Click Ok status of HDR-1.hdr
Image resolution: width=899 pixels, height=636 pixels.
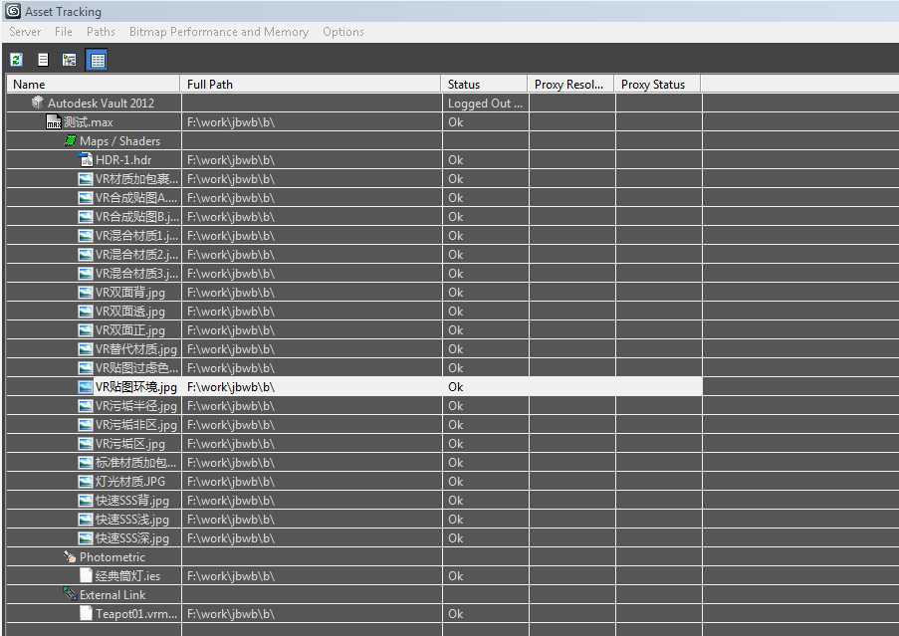pos(456,160)
